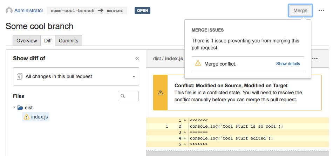Image resolution: width=333 pixels, height=156 pixels.
Task: Click the master target branch label
Action: click(115, 11)
